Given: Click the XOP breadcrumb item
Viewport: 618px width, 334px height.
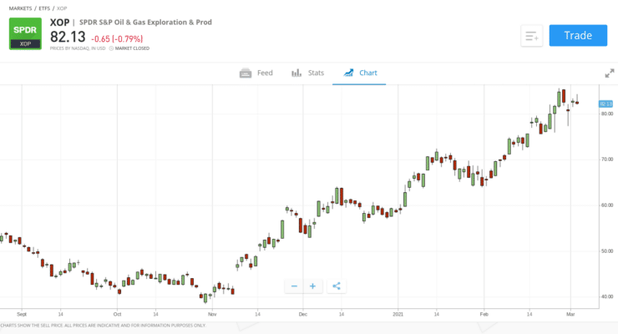Looking at the screenshot, I should 62,8.
